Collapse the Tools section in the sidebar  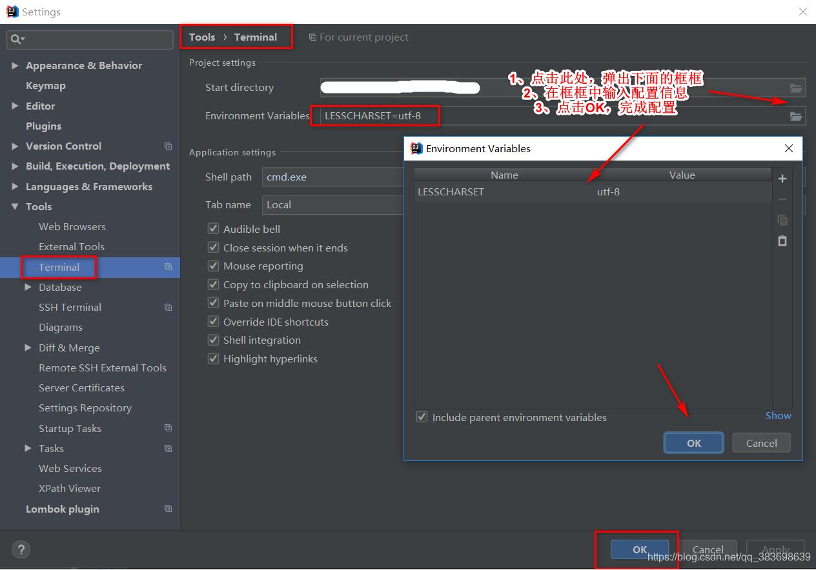15,206
